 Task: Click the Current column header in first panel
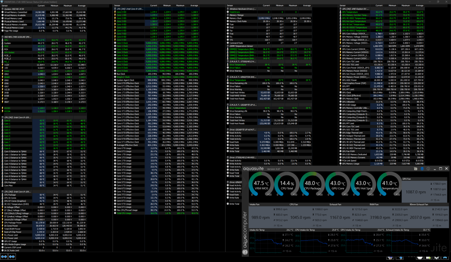41,6
